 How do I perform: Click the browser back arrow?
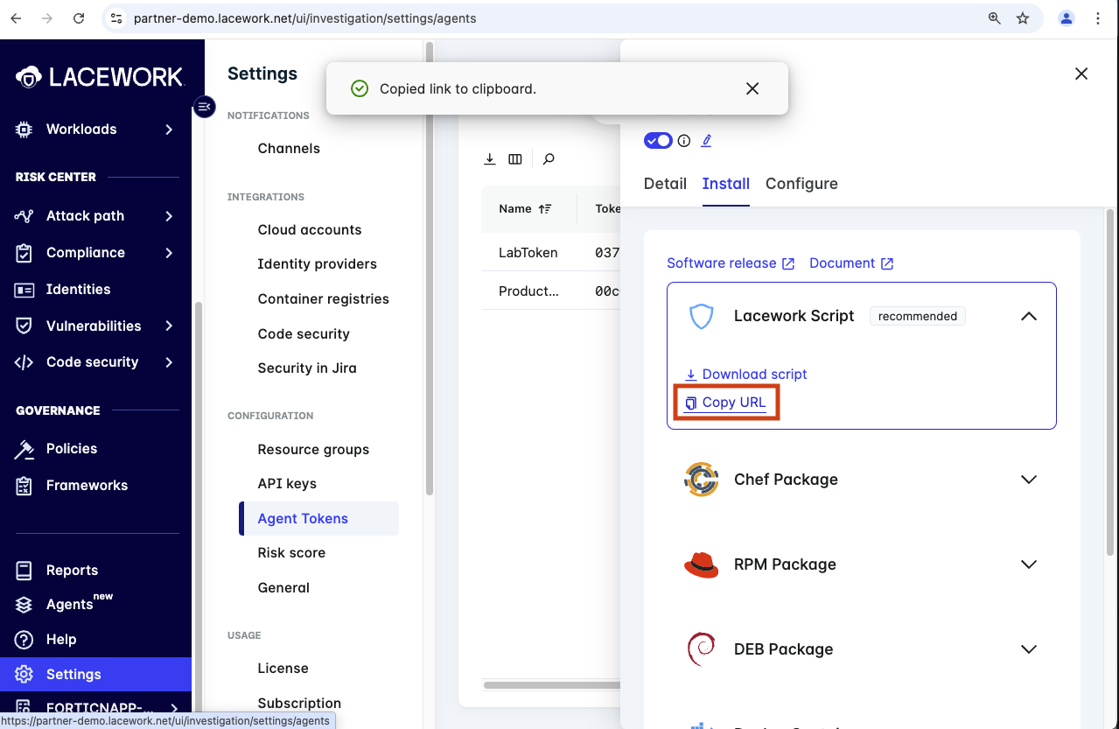pos(16,18)
